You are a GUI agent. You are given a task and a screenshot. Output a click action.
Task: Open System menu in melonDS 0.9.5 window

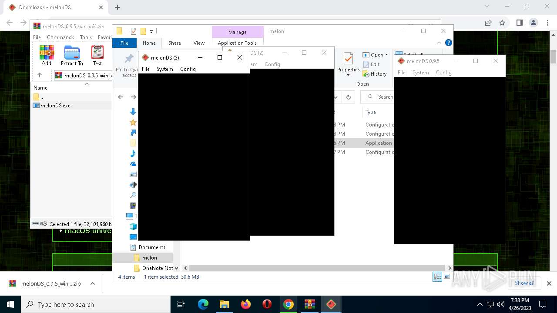click(x=421, y=73)
